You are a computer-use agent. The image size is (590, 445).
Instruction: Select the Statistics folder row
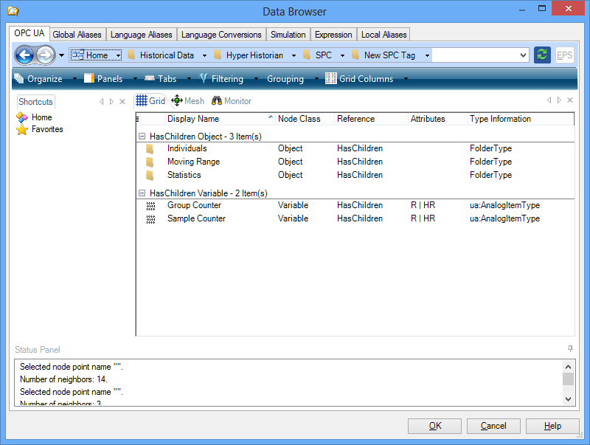click(183, 175)
